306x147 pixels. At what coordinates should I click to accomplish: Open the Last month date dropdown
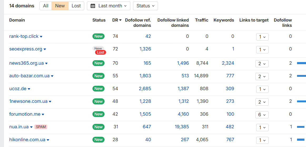point(108,6)
